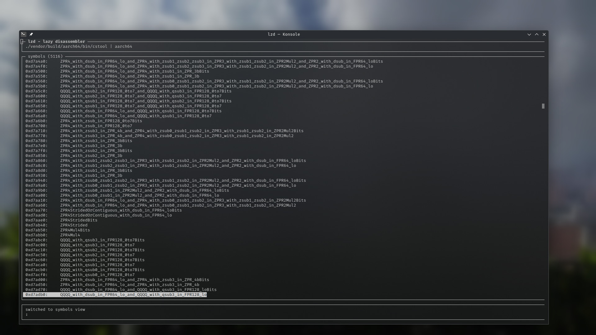
Task: Toggle the pin on all desktops icon
Action: (x=31, y=34)
